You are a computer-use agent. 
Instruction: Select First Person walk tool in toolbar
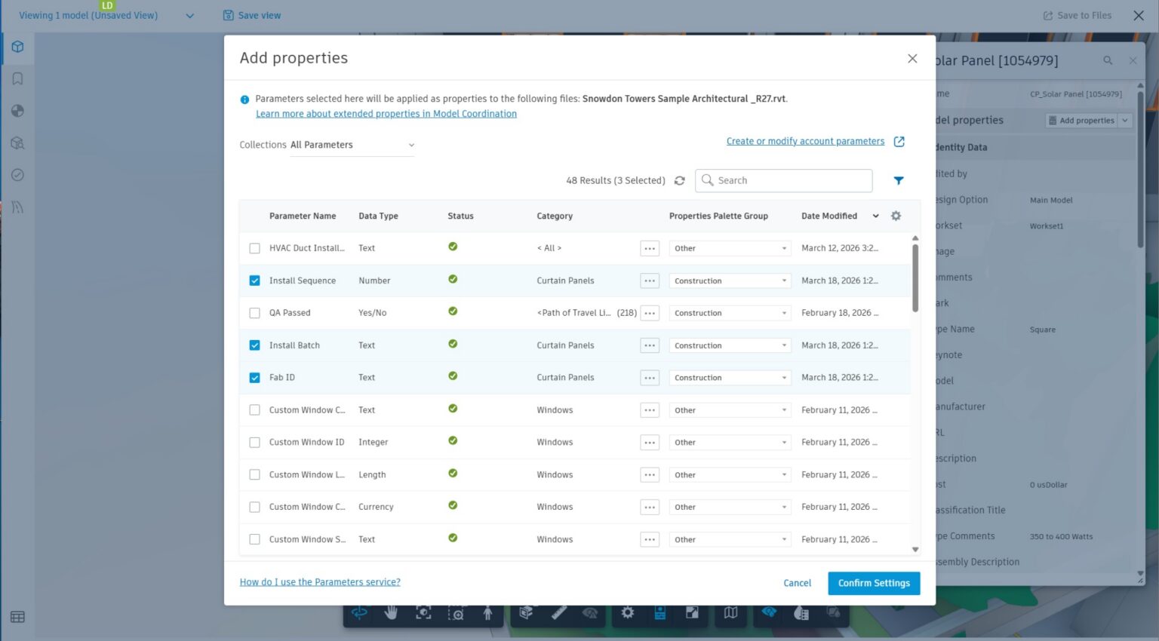click(487, 613)
